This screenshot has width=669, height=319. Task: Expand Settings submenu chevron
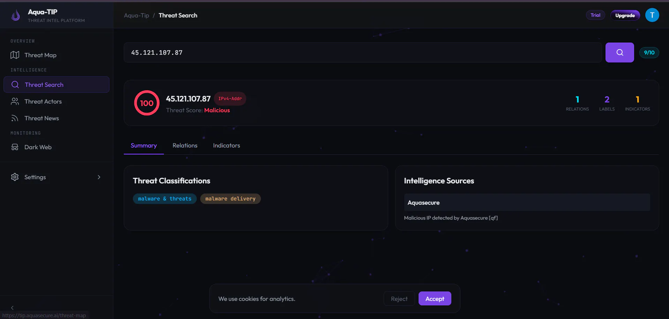99,177
